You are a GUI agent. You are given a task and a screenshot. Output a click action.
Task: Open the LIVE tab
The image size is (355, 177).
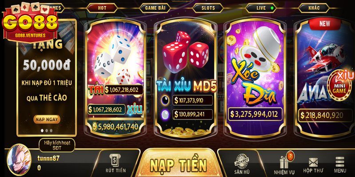[261, 8]
